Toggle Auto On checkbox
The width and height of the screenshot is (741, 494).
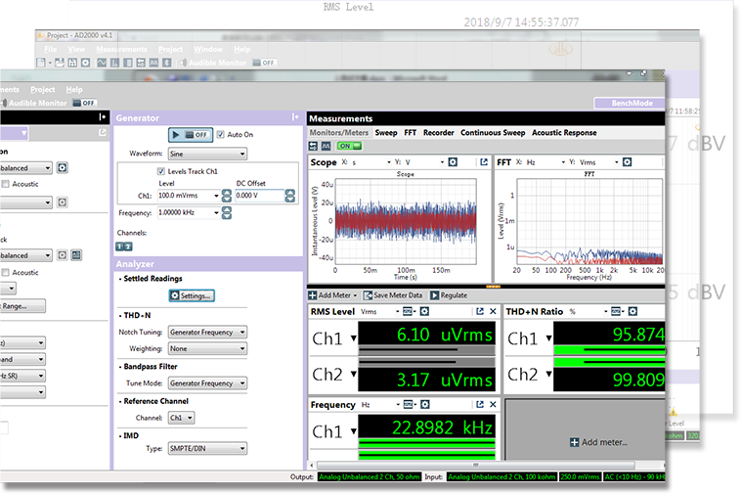tap(220, 135)
